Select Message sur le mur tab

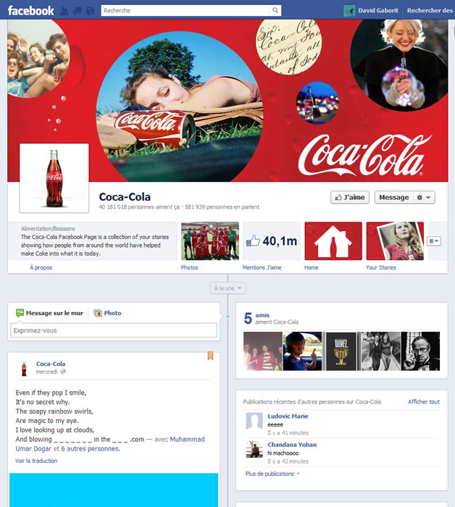(x=49, y=313)
